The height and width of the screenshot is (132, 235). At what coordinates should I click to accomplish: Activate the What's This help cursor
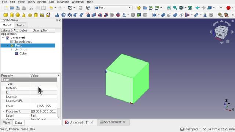88,8
